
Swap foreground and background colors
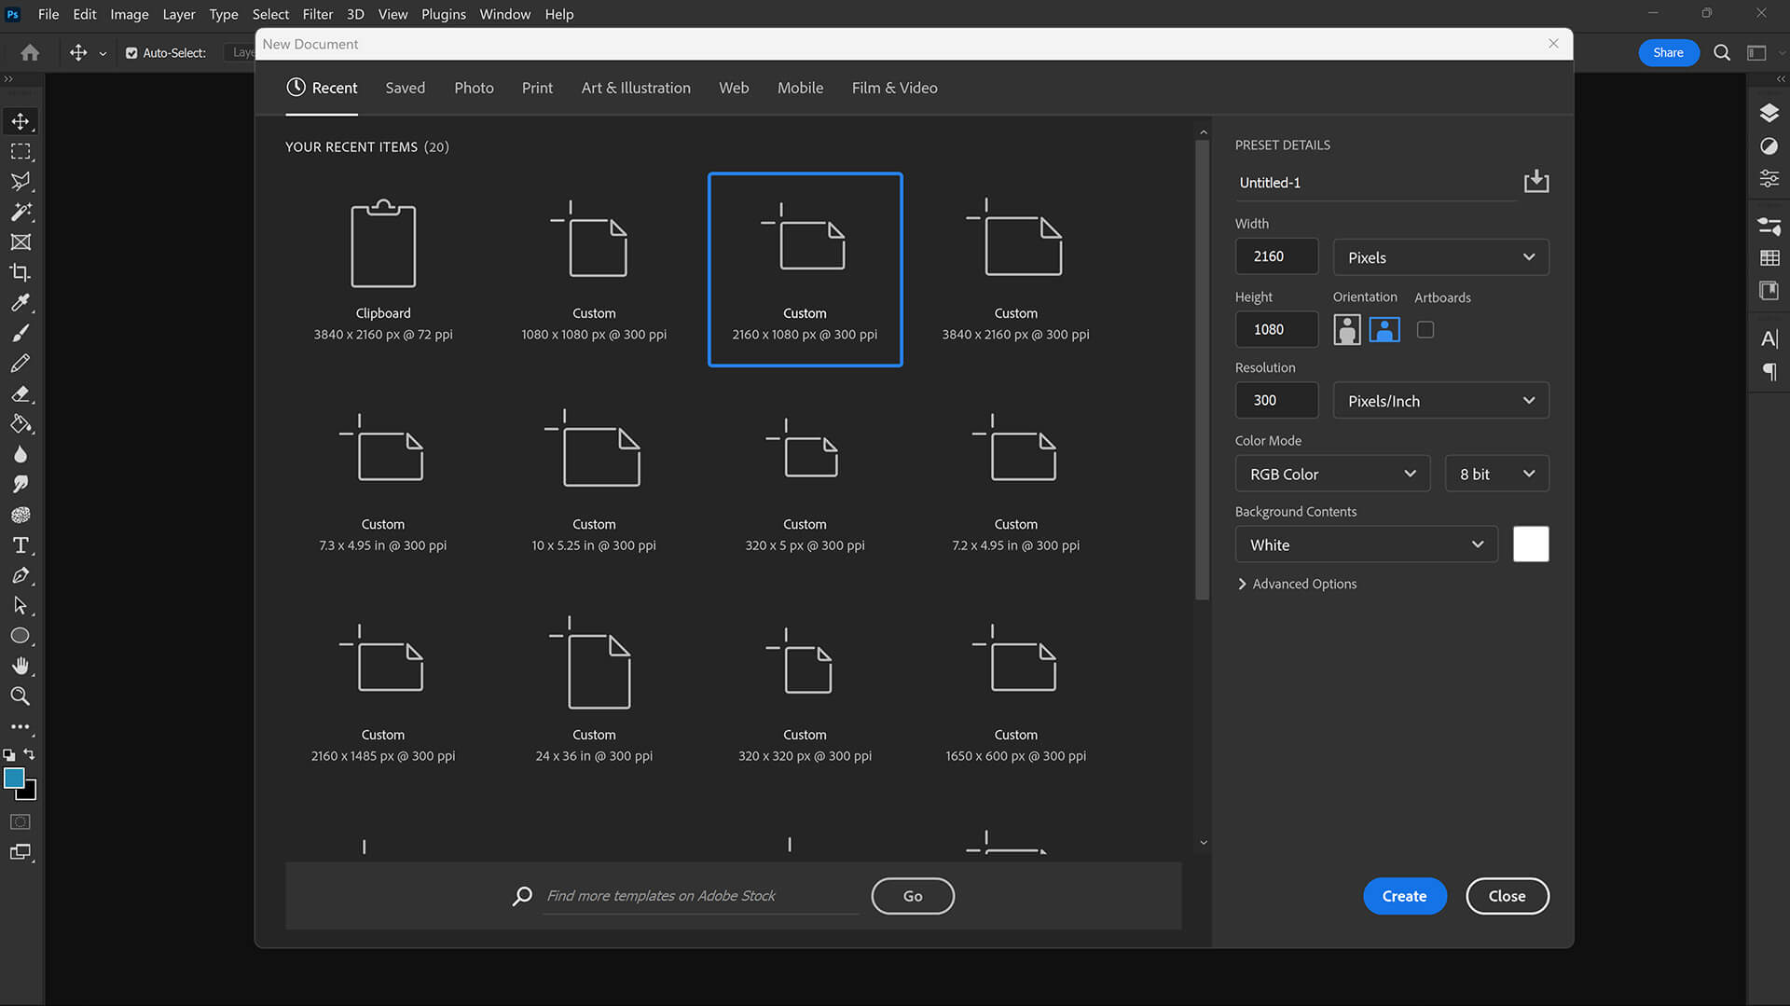pos(30,753)
